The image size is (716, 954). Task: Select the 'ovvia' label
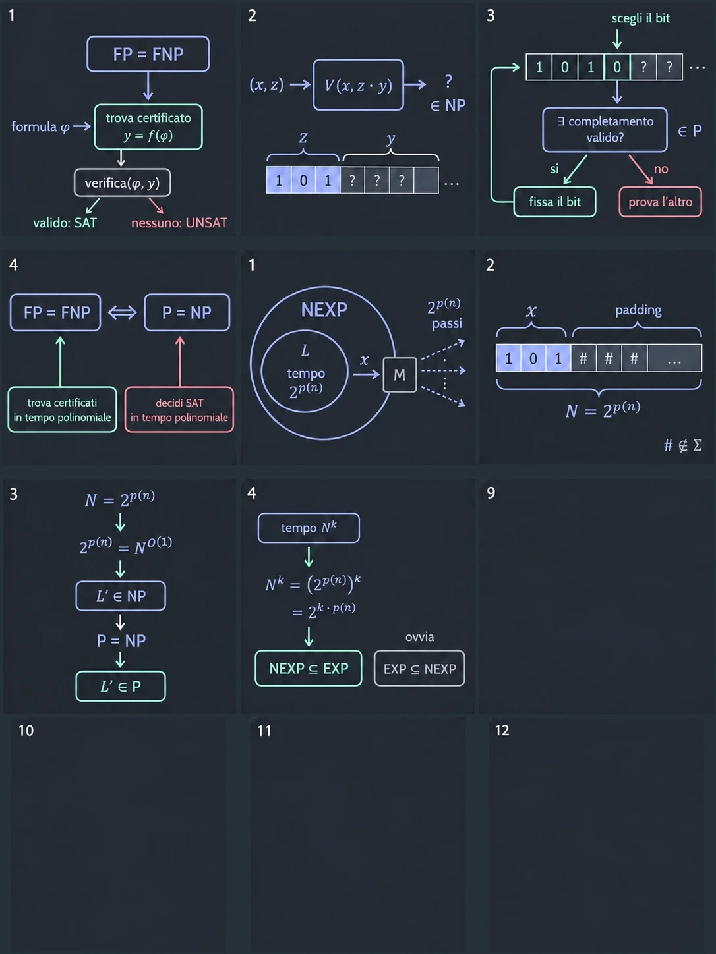point(419,637)
